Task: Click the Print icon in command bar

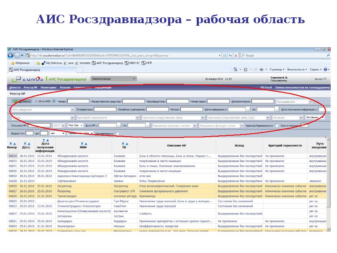Action: click(x=261, y=70)
